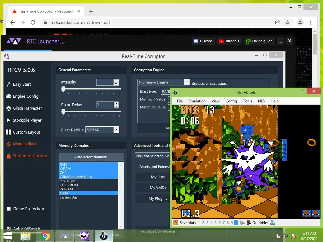Open the Help menu in BizHawk
The image size is (323, 242).
click(x=274, y=101)
